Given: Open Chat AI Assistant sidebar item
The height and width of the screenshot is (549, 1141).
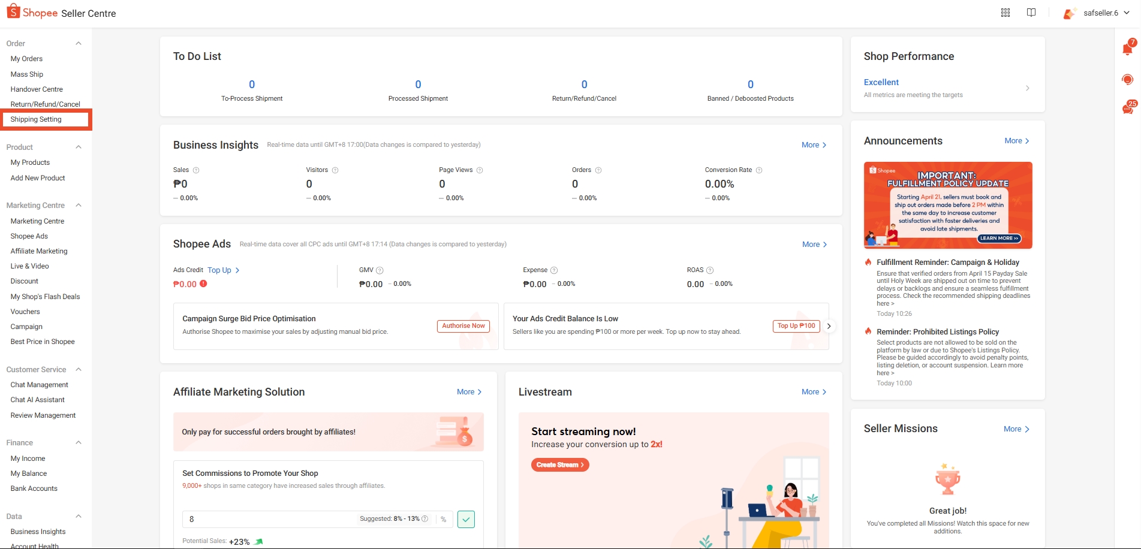Looking at the screenshot, I should [x=37, y=400].
